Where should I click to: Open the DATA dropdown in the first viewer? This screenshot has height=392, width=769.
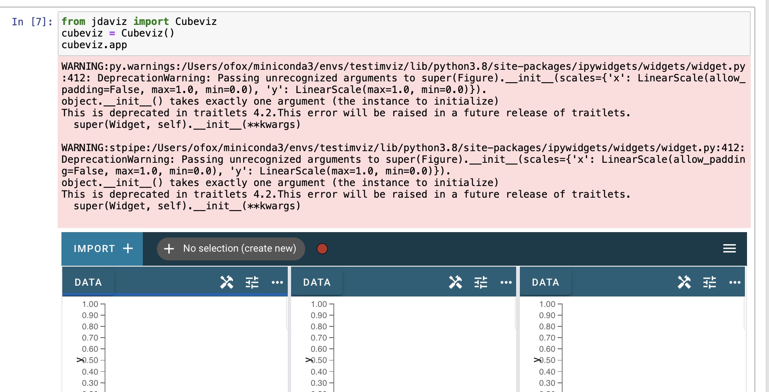click(88, 282)
